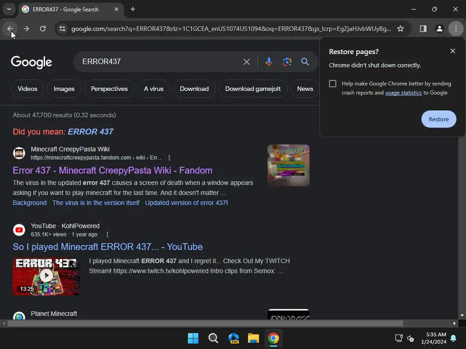The width and height of the screenshot is (466, 349).
Task: Select the Perspectives filter chip
Action: pos(109,89)
